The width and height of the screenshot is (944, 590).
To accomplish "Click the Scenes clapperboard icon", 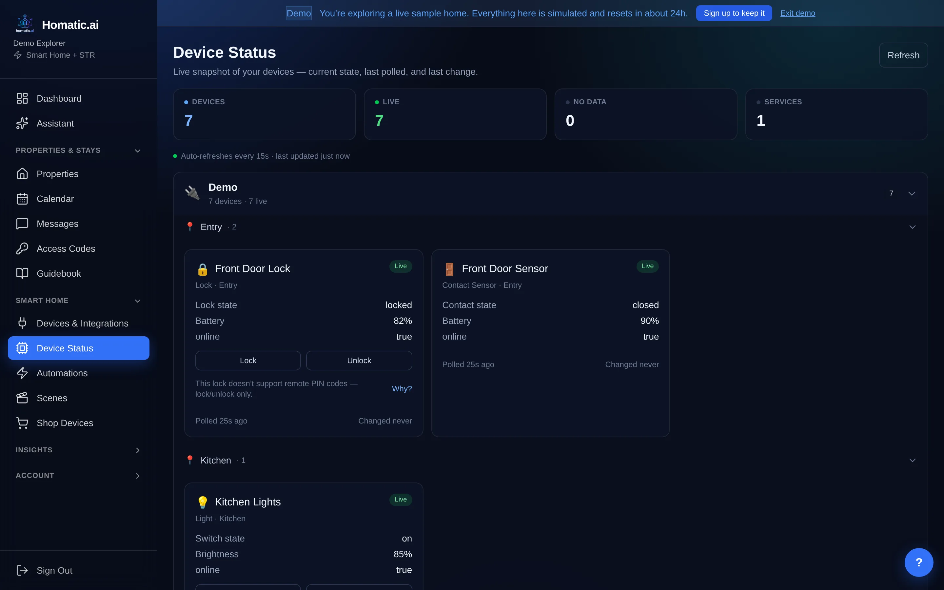I will click(x=22, y=398).
